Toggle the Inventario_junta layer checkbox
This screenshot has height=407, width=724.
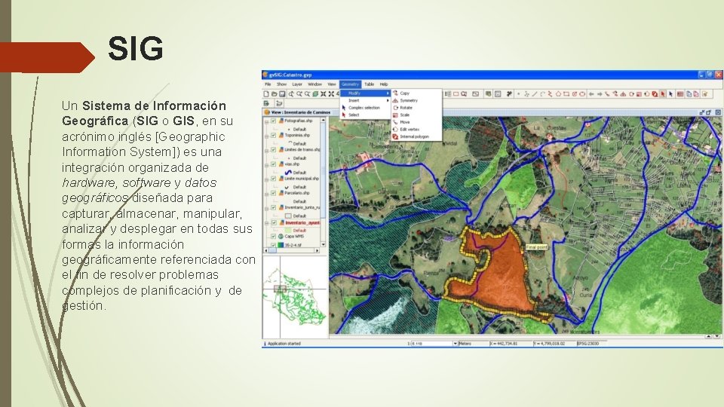point(273,208)
